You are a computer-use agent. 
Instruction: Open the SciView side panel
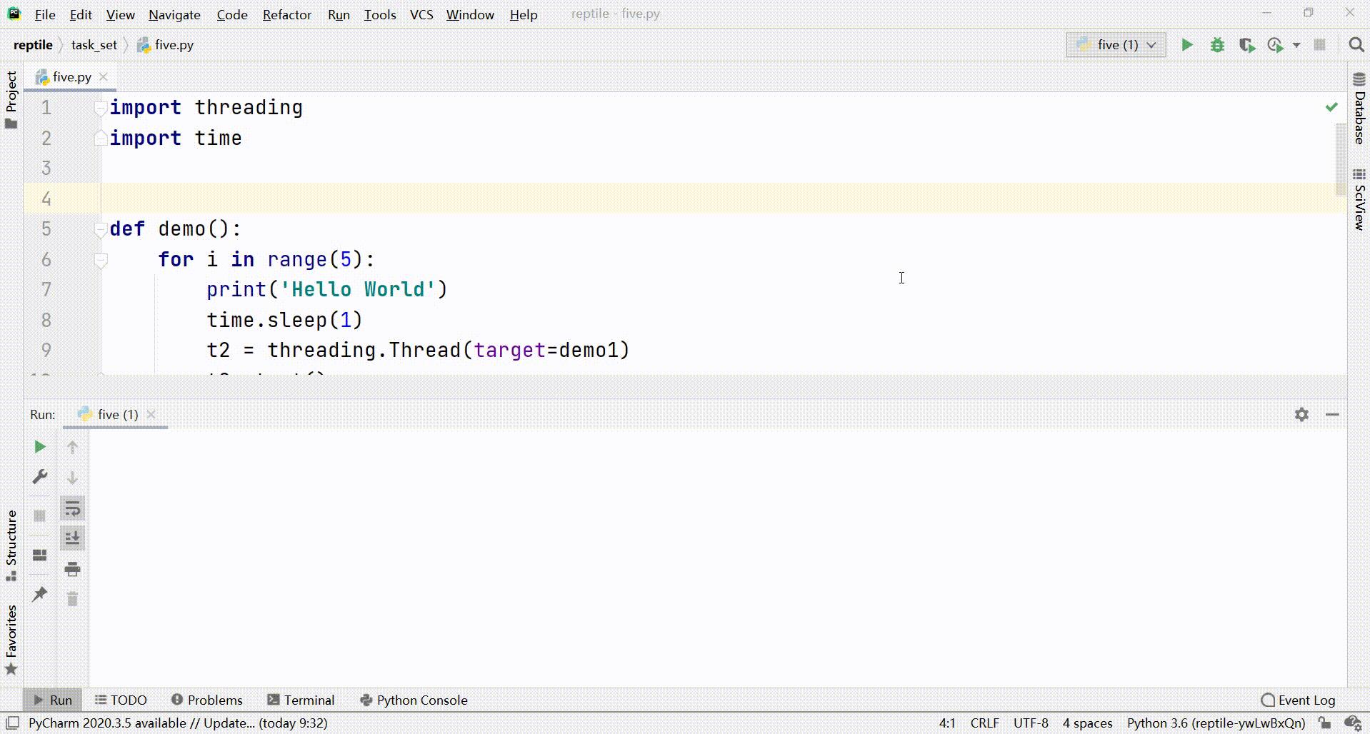click(x=1359, y=199)
